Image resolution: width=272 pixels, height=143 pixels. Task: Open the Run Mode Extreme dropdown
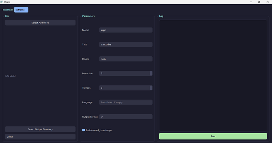coord(21,10)
